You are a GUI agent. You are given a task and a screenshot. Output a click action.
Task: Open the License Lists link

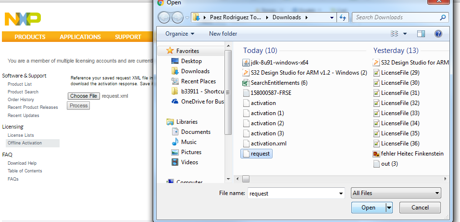(21, 135)
